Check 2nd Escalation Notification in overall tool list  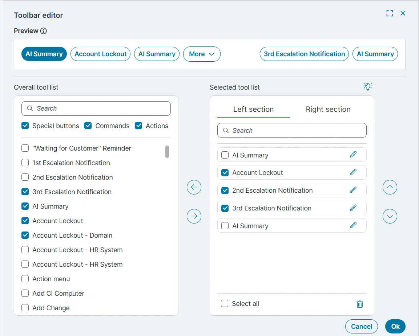[x=25, y=177]
